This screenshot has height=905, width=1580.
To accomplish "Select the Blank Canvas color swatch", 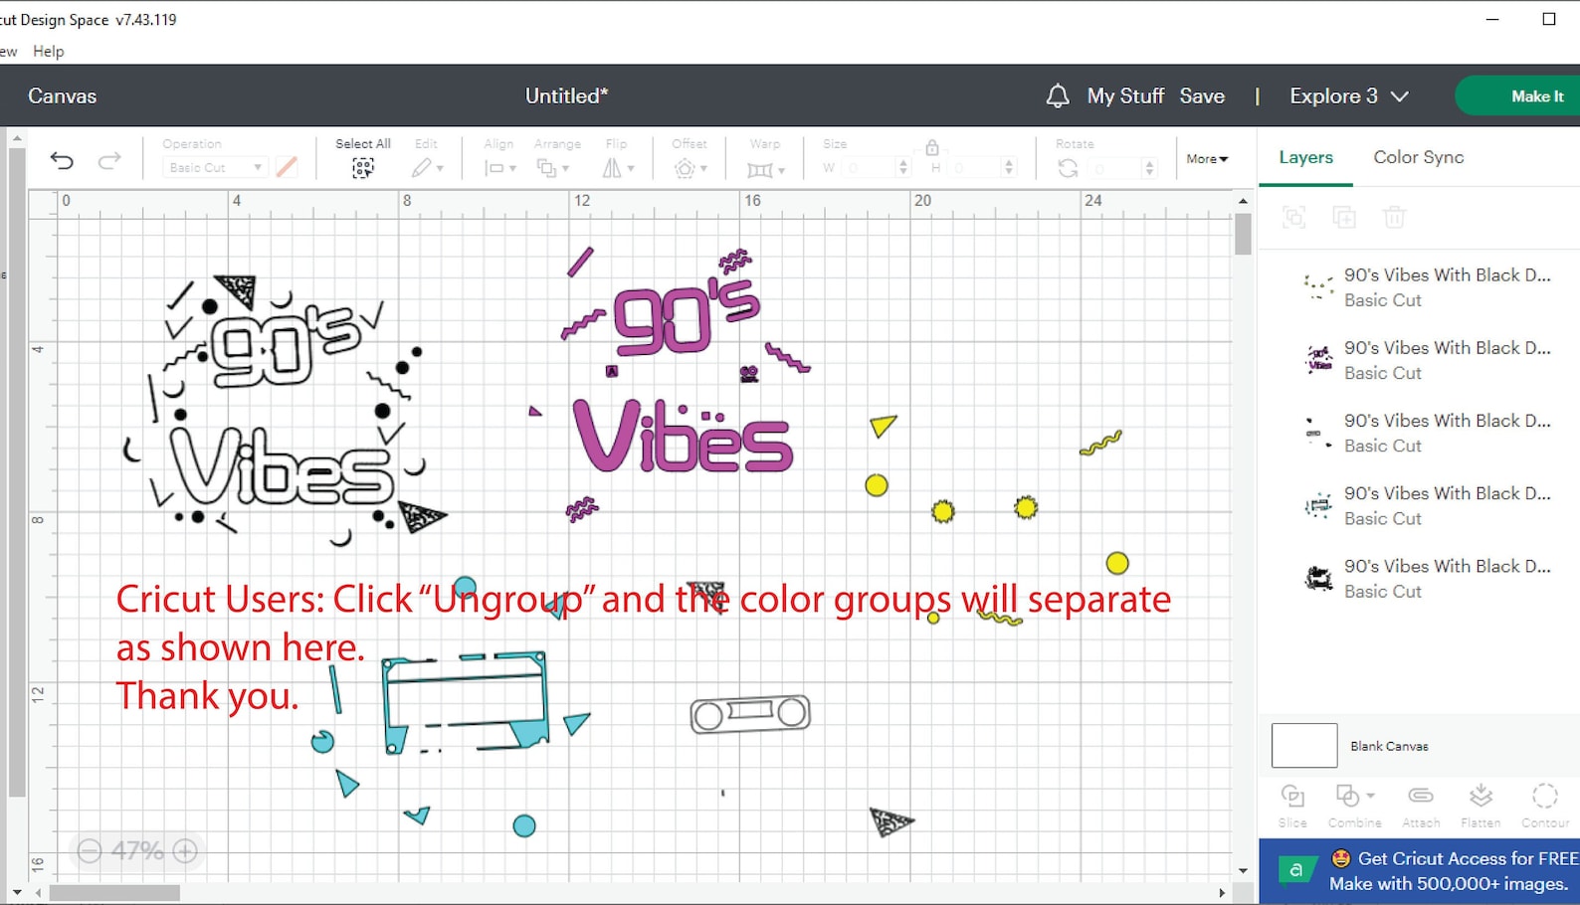I will pos(1304,746).
